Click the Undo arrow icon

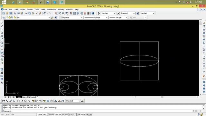pyautogui.click(x=44, y=13)
